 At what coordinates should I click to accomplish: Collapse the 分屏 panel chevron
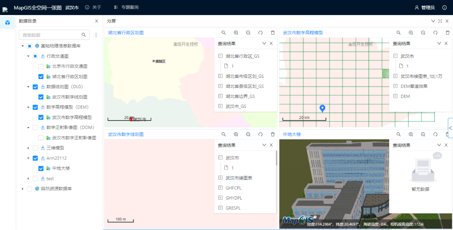click(x=433, y=21)
